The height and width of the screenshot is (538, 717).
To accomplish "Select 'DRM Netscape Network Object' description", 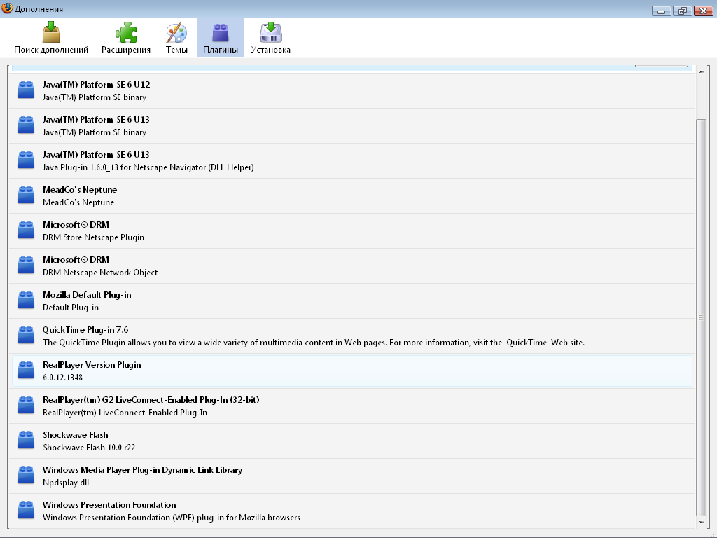I will click(x=100, y=273).
